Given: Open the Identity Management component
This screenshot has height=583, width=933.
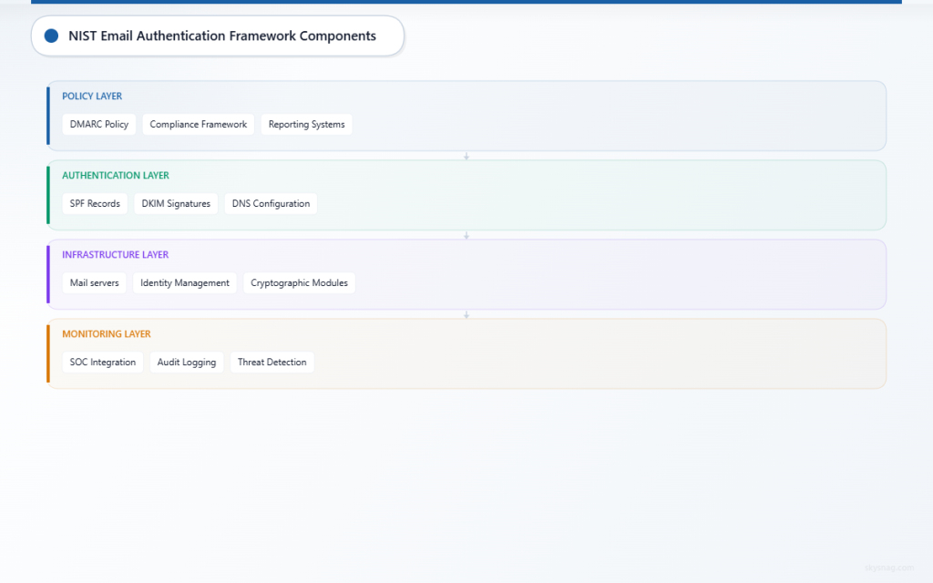Looking at the screenshot, I should [184, 282].
